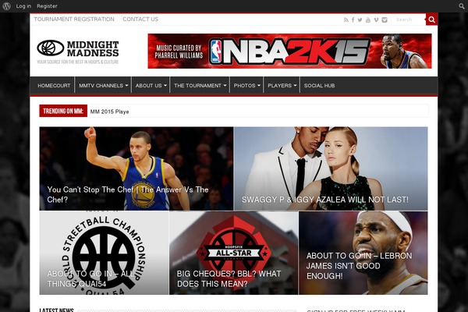468x312 pixels.
Task: Expand MMTV Channels dropdown arrow
Action: coord(126,86)
